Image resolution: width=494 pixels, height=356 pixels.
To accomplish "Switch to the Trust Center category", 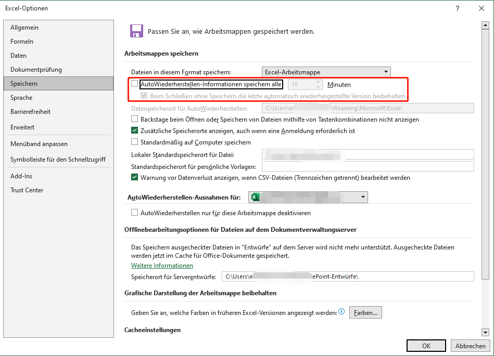I will (x=27, y=190).
